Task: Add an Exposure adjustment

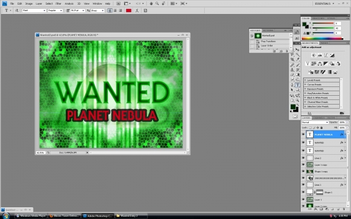Action: [332, 55]
